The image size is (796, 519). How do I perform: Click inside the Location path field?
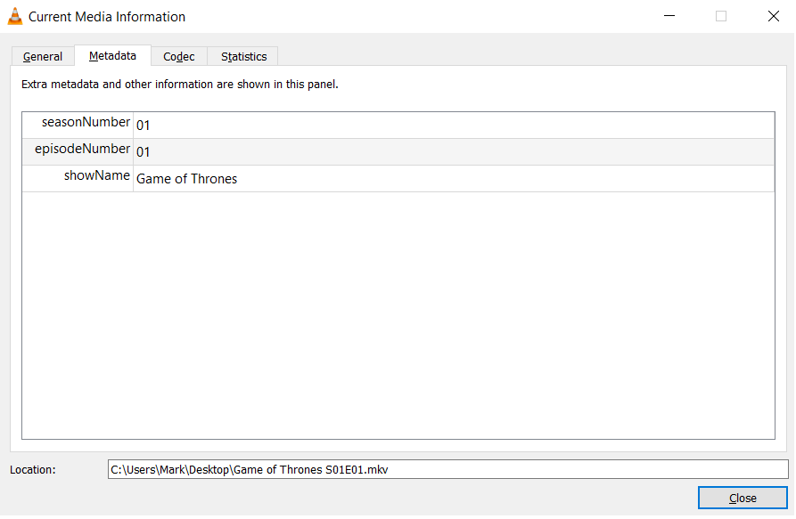(447, 468)
